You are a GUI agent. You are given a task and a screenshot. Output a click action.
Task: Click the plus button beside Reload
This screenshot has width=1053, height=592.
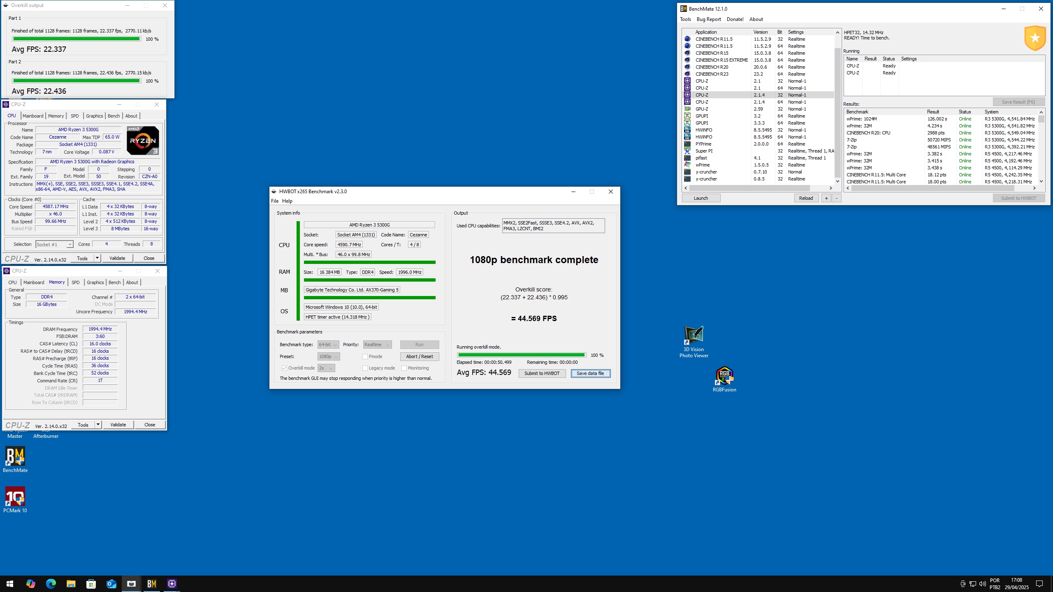point(826,198)
